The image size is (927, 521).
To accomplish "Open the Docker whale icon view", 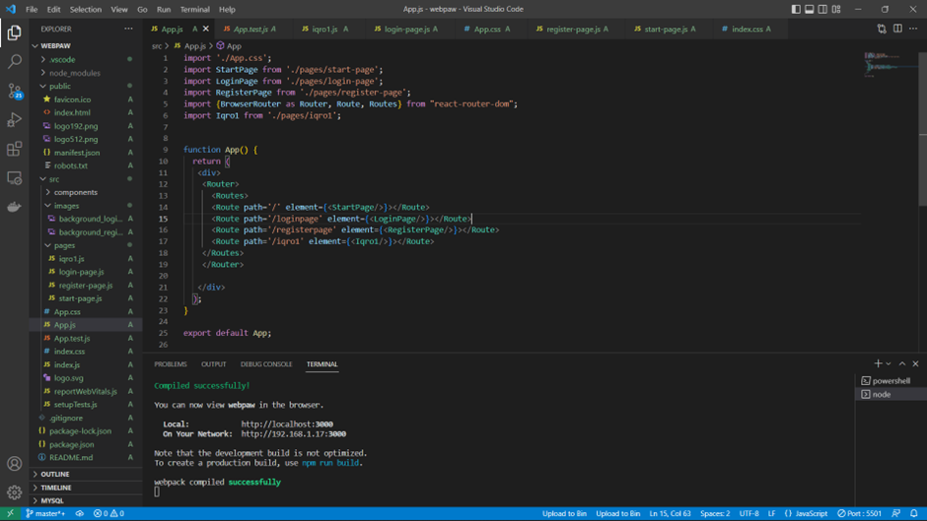I will pos(14,207).
